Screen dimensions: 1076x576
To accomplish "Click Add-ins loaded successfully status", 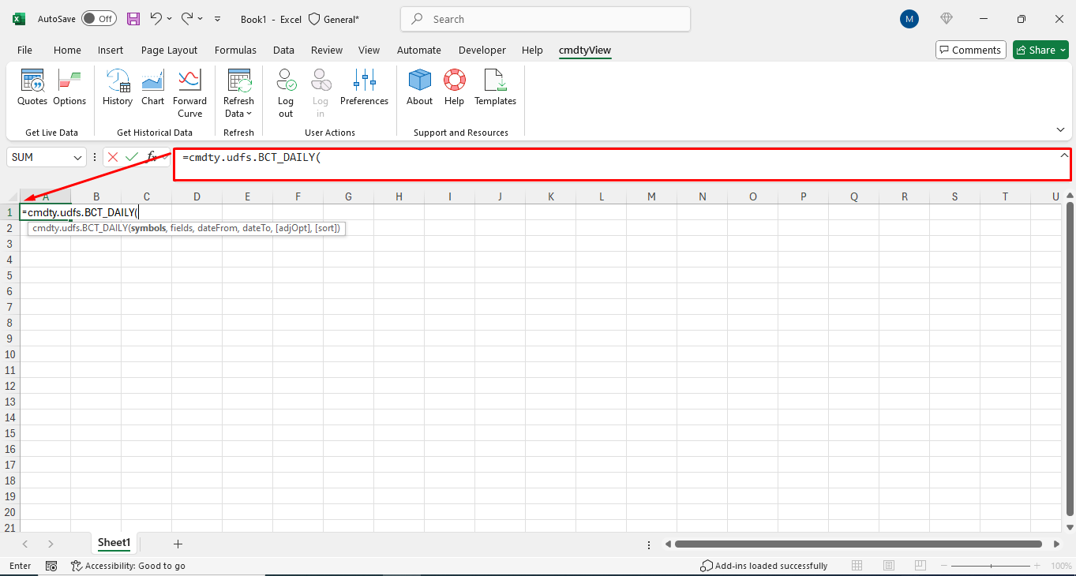I will (764, 566).
